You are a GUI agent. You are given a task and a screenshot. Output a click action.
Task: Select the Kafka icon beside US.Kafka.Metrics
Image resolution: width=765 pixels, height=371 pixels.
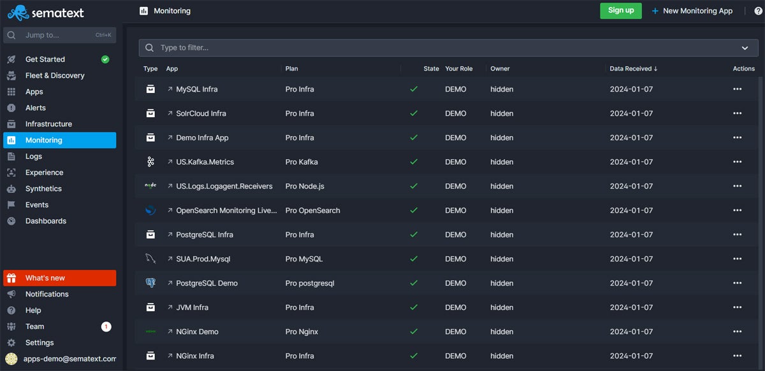150,162
